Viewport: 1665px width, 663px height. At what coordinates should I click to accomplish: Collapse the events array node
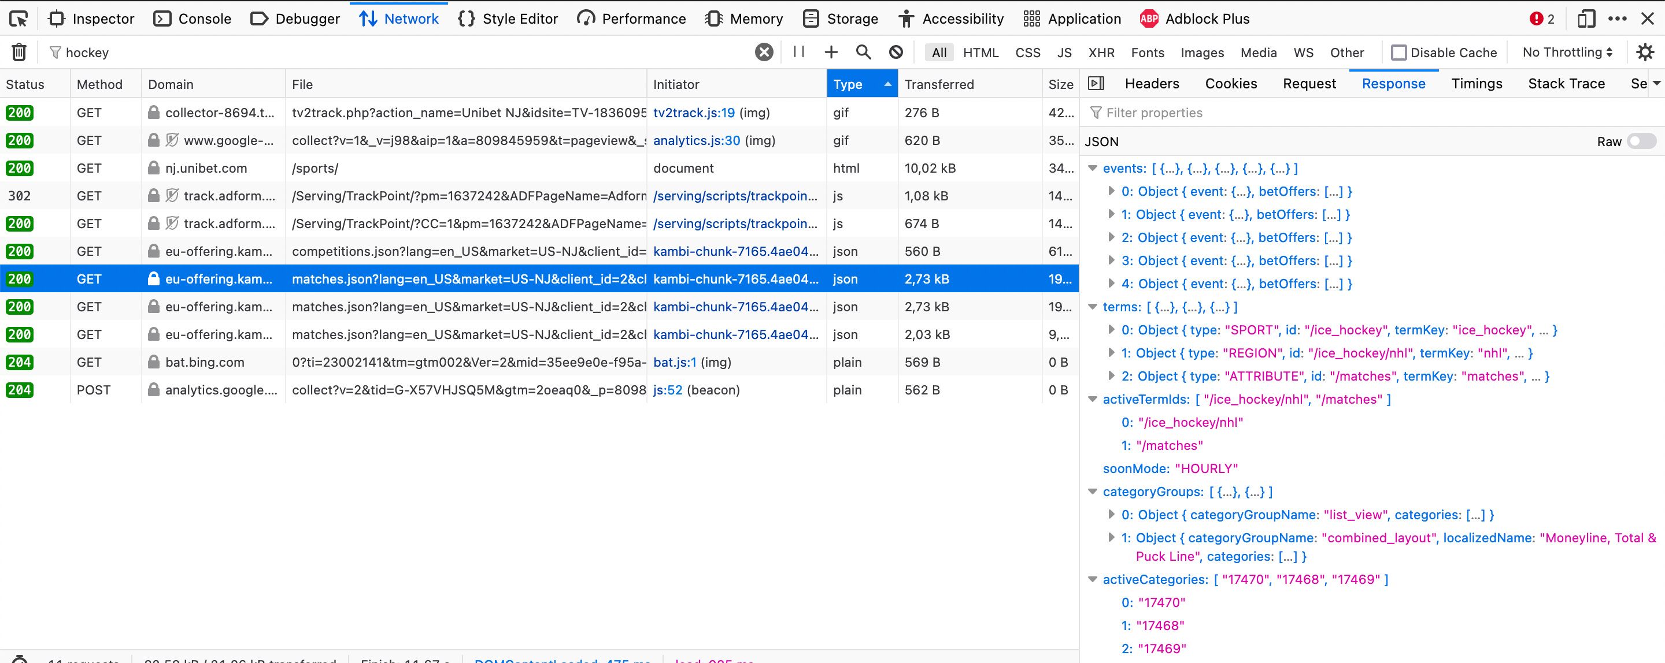tap(1092, 169)
